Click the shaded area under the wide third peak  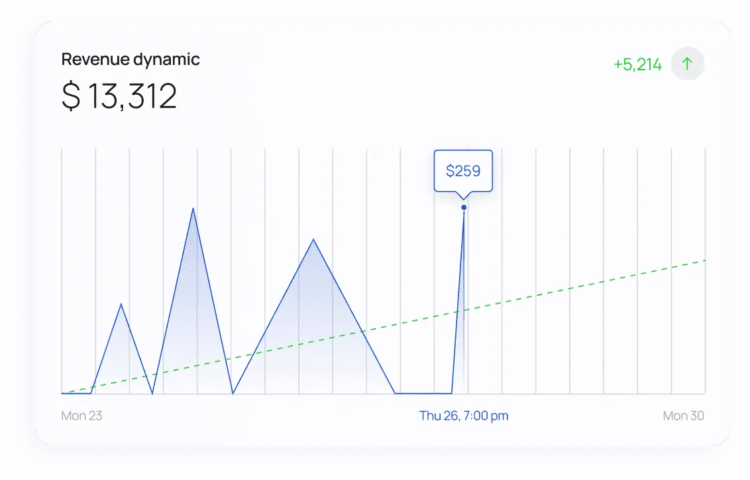point(313,331)
